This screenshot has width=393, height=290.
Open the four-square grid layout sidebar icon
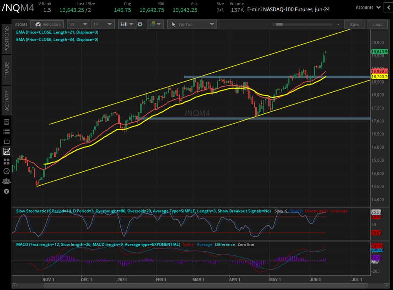point(7,161)
